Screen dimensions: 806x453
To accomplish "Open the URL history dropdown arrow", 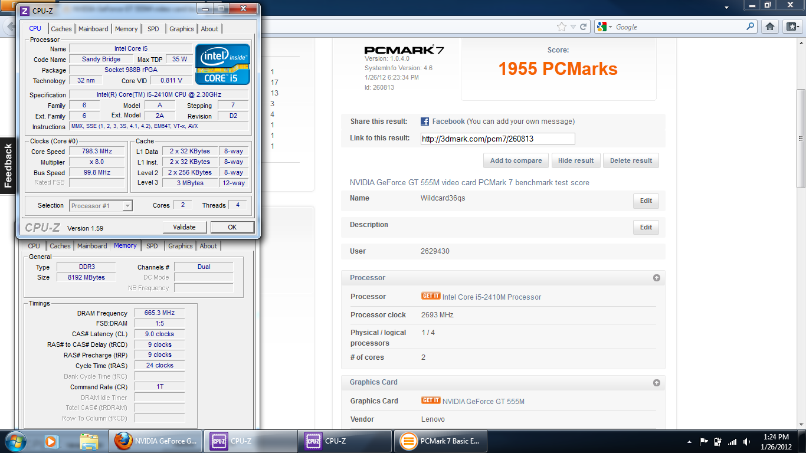I will pos(573,27).
